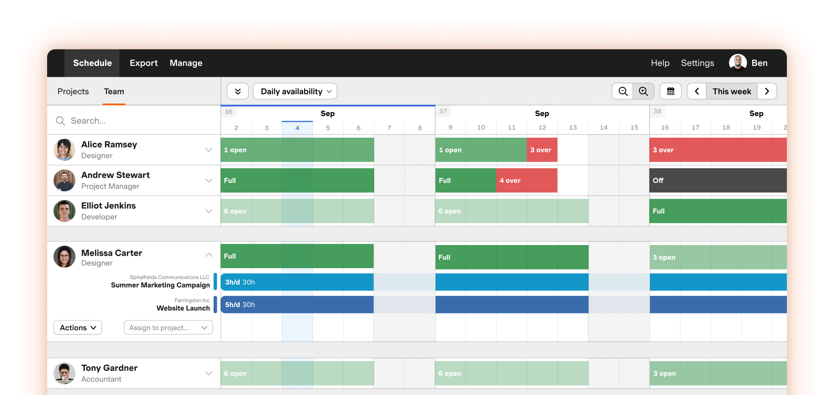Viewport: 834px width, 395px height.
Task: Click in the Search input field
Action: 138,121
